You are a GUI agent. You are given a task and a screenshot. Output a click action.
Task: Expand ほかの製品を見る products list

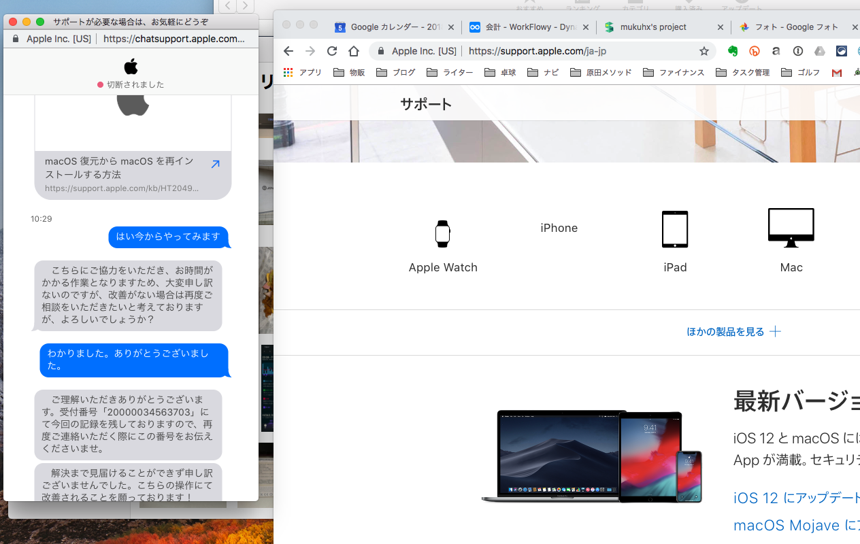[x=733, y=332]
